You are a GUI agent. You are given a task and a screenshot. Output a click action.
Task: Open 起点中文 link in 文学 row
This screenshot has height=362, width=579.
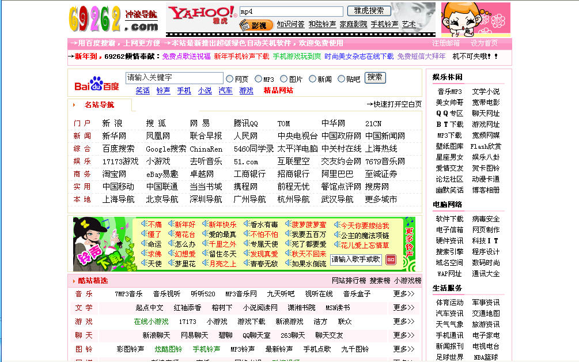click(x=149, y=308)
